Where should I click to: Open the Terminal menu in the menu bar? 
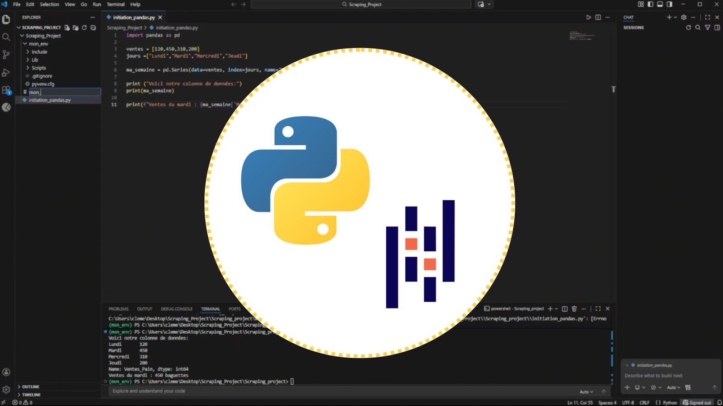click(115, 4)
